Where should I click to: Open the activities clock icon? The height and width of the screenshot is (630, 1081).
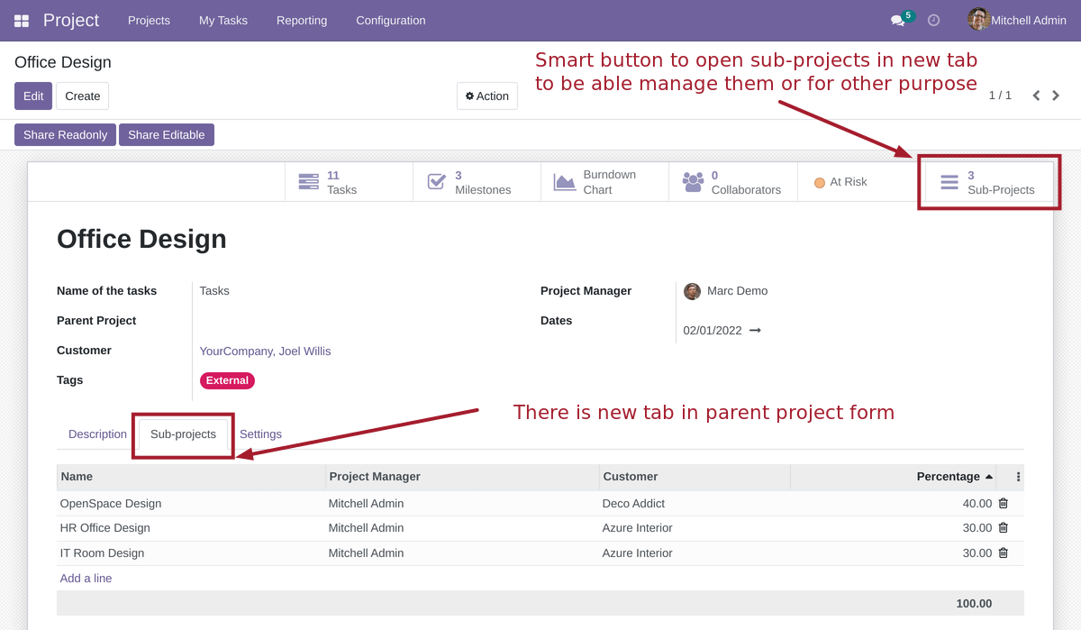coord(933,20)
